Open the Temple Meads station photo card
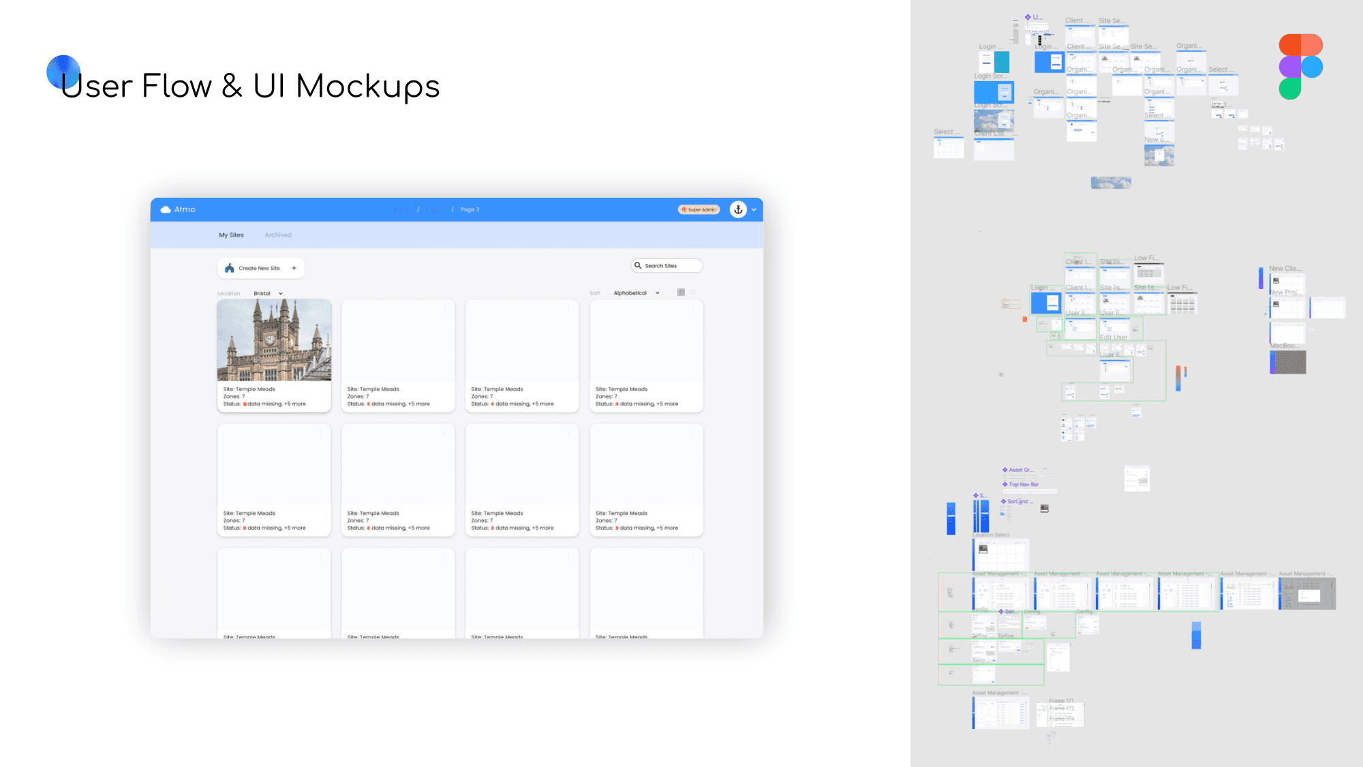The image size is (1363, 767). [x=274, y=341]
